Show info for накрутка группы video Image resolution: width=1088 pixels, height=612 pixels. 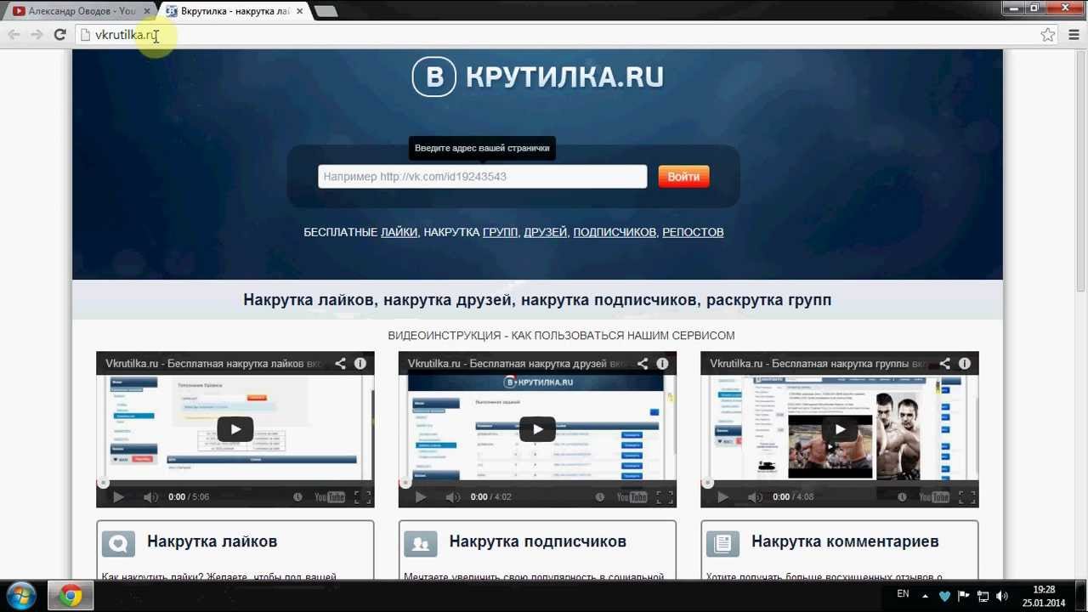965,364
